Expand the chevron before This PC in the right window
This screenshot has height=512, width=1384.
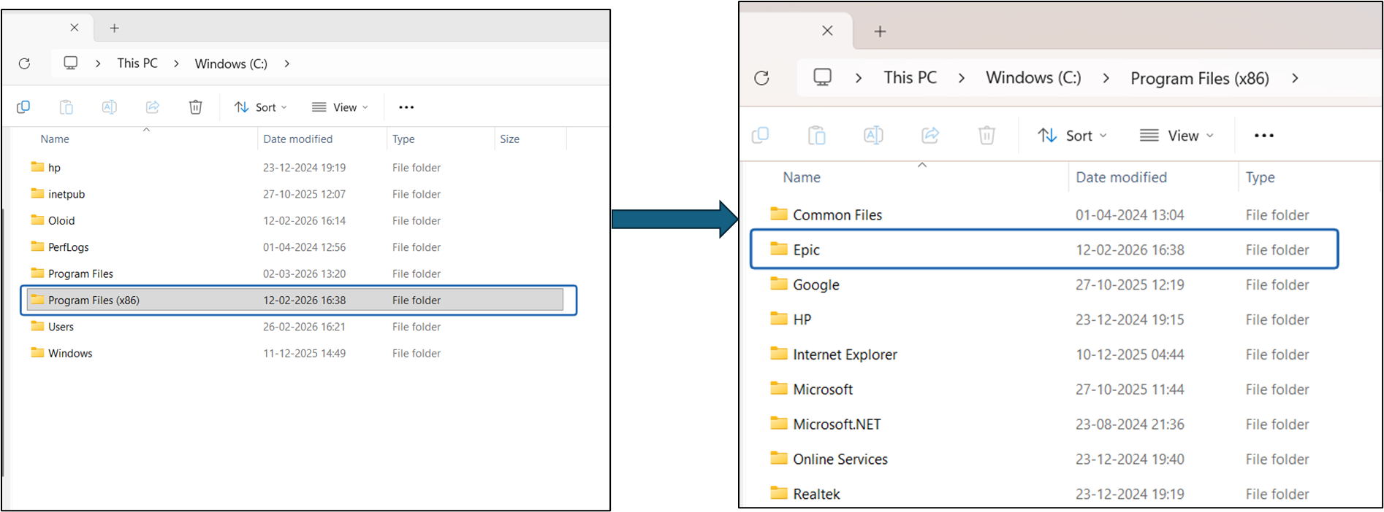859,78
